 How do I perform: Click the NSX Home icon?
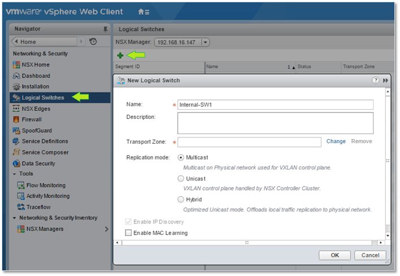coord(16,65)
